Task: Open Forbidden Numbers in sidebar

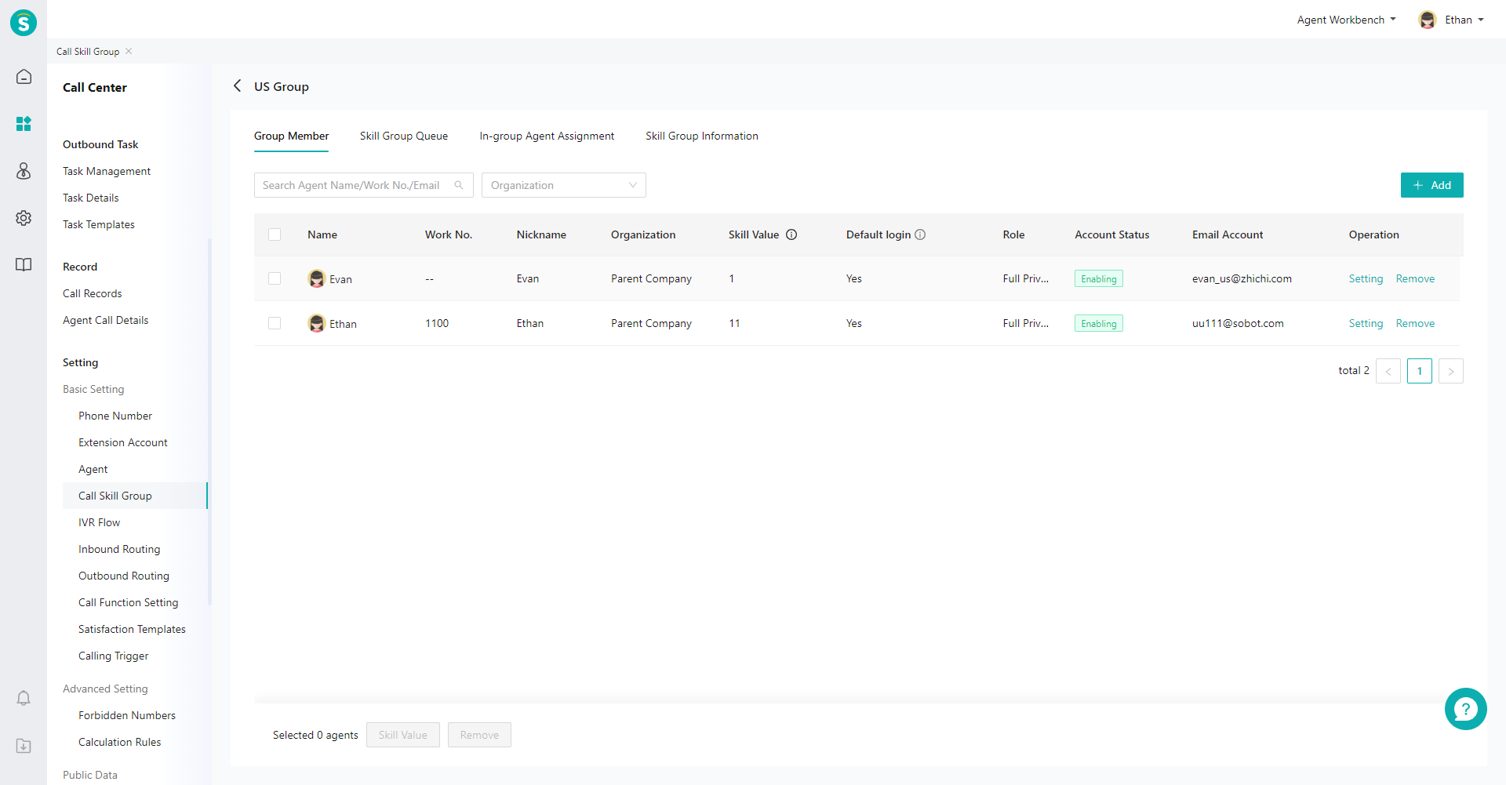Action: click(x=127, y=715)
